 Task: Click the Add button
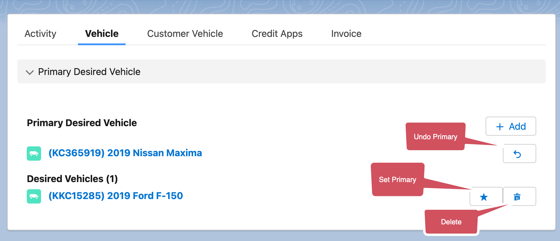[511, 126]
